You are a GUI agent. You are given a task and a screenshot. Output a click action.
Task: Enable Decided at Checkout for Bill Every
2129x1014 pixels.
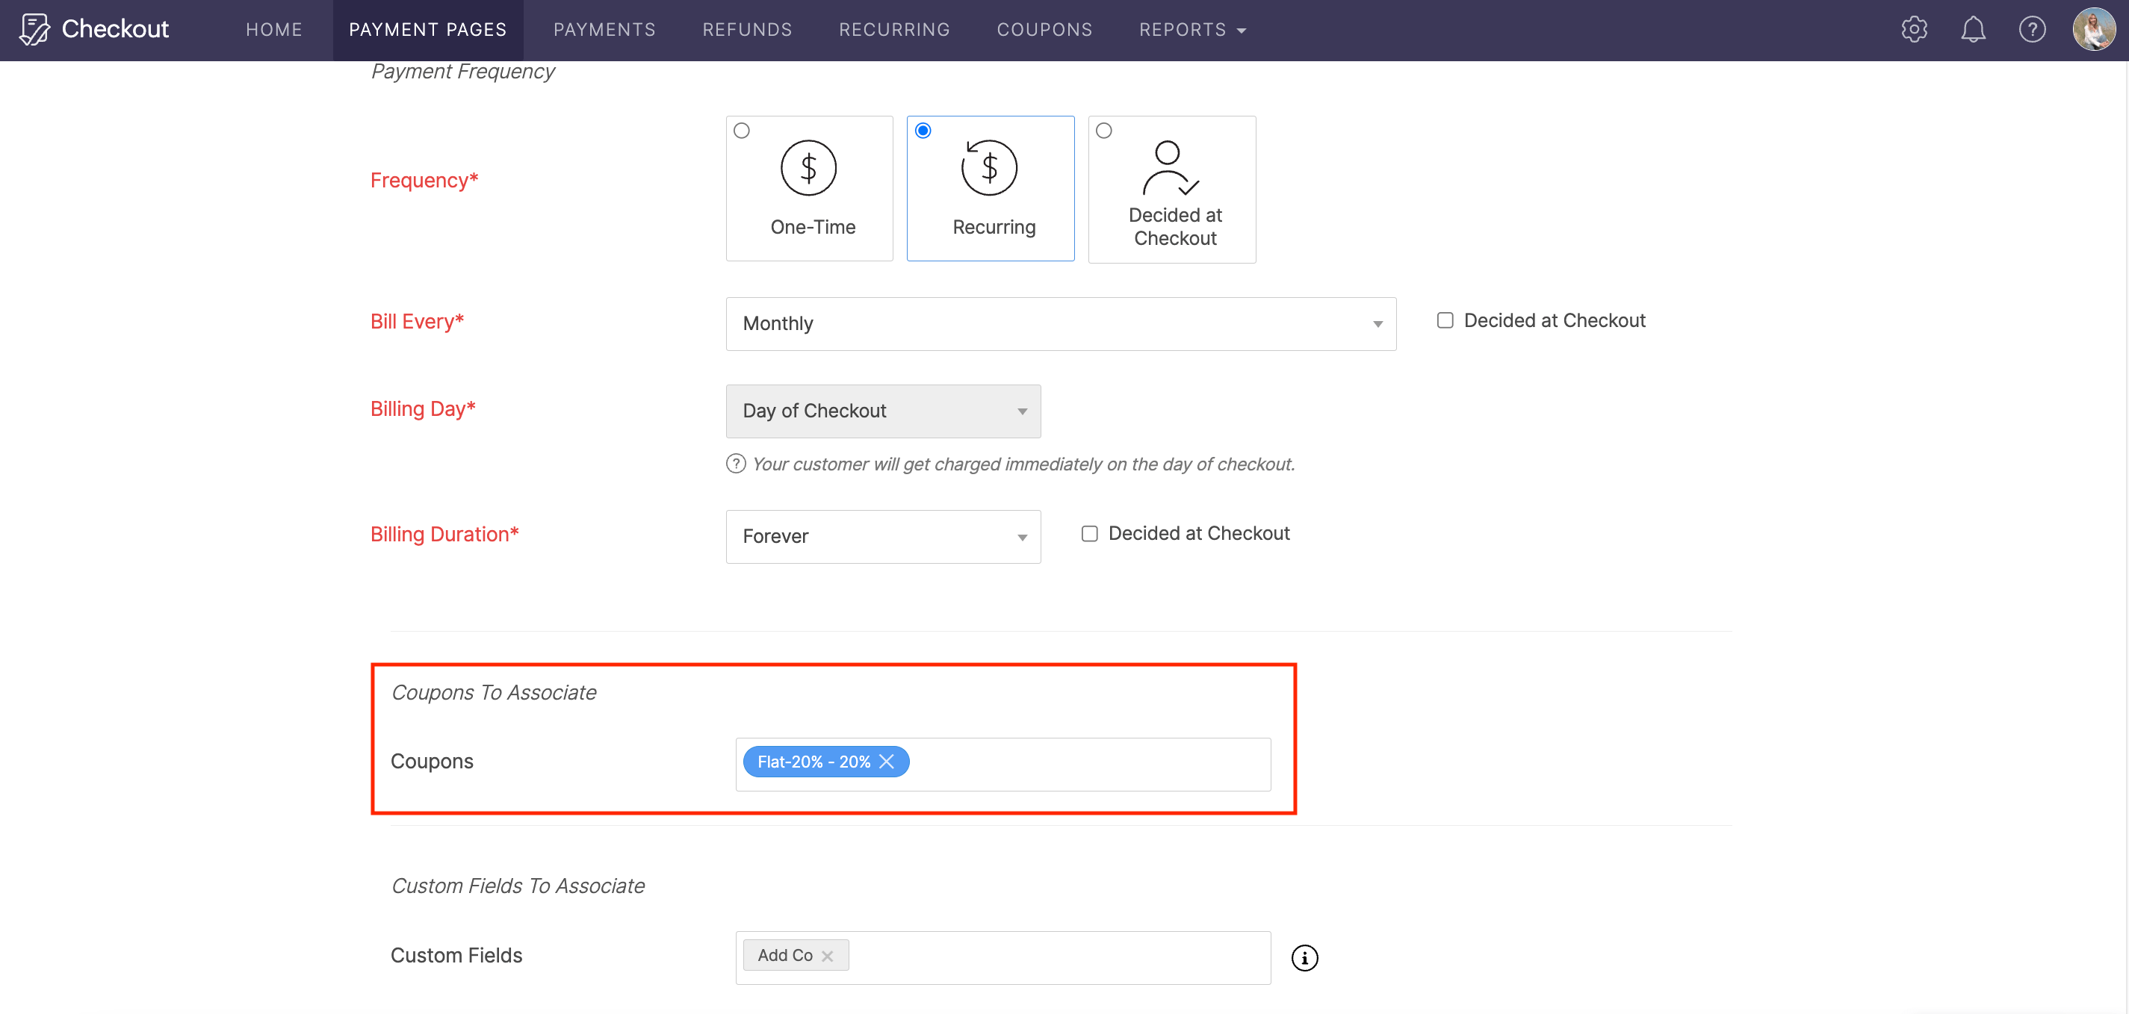(x=1445, y=320)
